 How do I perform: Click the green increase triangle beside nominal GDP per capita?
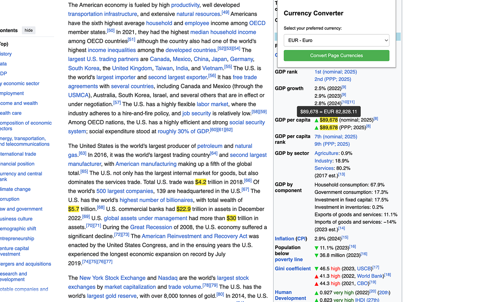tap(317, 120)
